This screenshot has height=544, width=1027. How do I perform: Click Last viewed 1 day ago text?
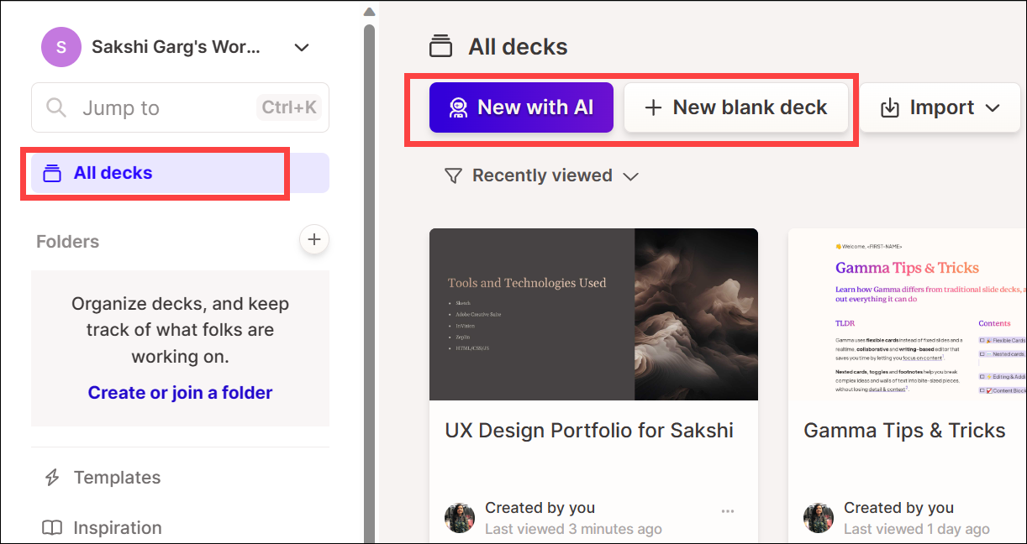(917, 529)
